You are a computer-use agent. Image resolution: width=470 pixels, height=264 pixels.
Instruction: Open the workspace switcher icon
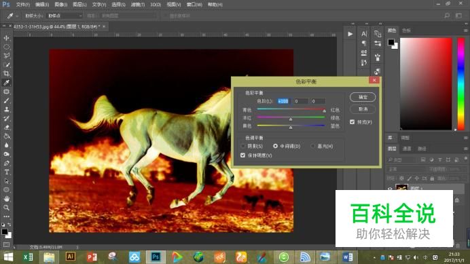[x=458, y=16]
